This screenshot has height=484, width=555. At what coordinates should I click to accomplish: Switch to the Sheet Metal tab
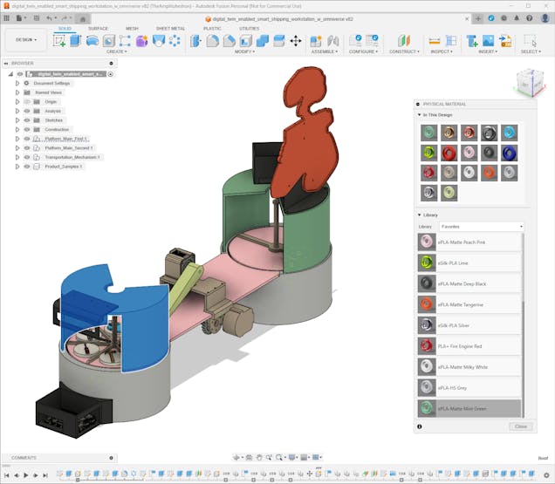point(170,28)
